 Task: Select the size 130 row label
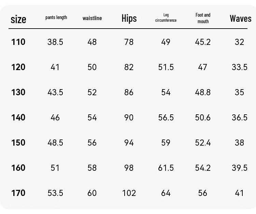[x=18, y=92]
